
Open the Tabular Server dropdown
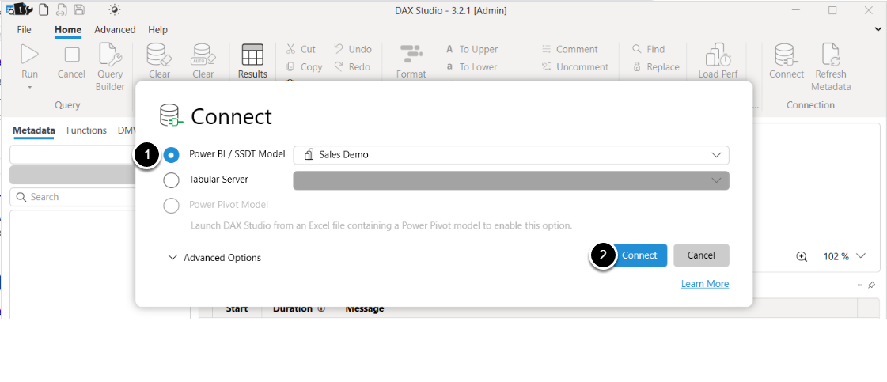tap(511, 180)
